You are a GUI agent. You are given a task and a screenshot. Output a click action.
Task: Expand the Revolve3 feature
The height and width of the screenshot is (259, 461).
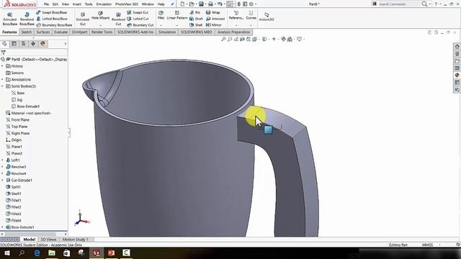pyautogui.click(x=2, y=167)
